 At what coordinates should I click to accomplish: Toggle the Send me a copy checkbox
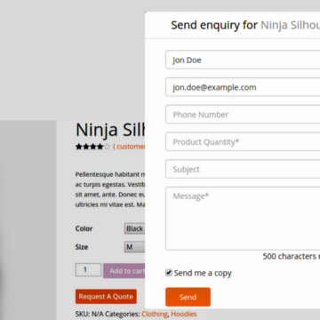tap(169, 273)
